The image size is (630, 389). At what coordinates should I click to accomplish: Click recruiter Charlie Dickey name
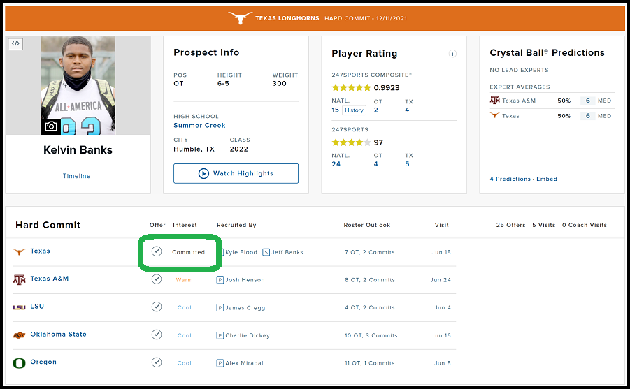[247, 335]
